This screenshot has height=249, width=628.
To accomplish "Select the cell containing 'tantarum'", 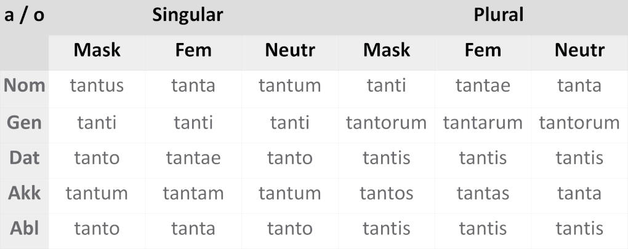I will tap(483, 122).
